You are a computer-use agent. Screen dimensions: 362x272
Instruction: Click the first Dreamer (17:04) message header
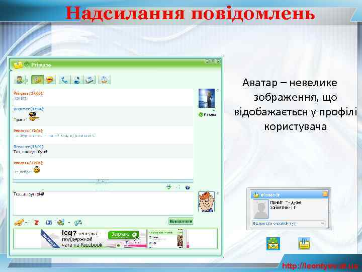pos(29,109)
